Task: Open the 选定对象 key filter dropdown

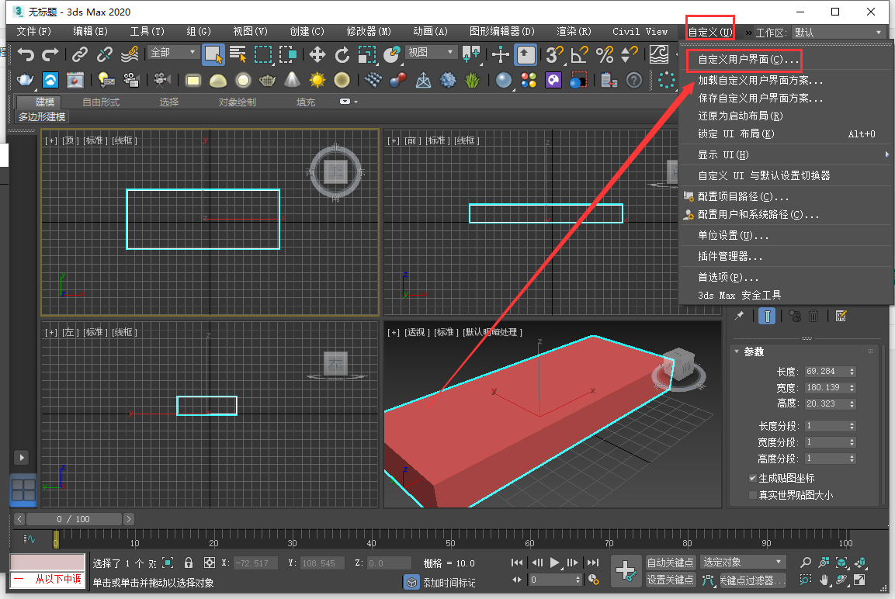Action: (x=743, y=562)
